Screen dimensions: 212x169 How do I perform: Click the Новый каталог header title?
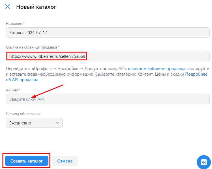pos(36,7)
